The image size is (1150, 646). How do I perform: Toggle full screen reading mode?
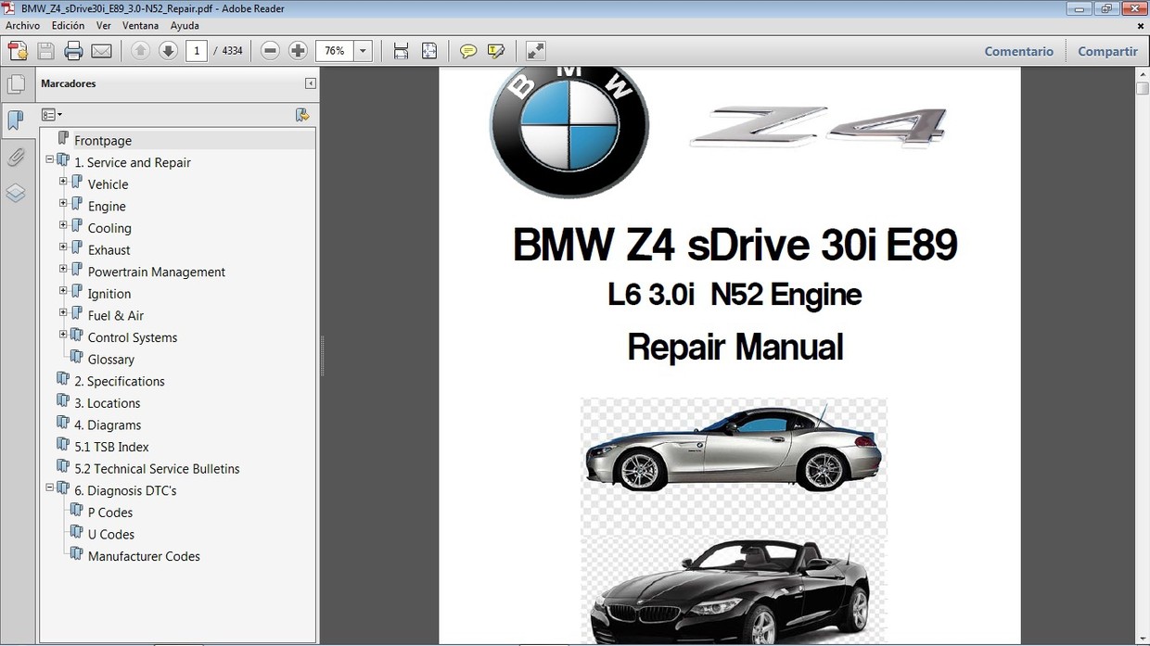[535, 50]
